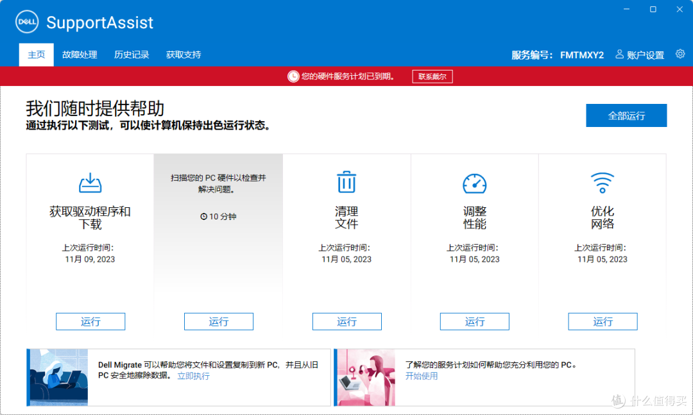Click the 11月 09, 2023 date
693x415 pixels.
[90, 259]
